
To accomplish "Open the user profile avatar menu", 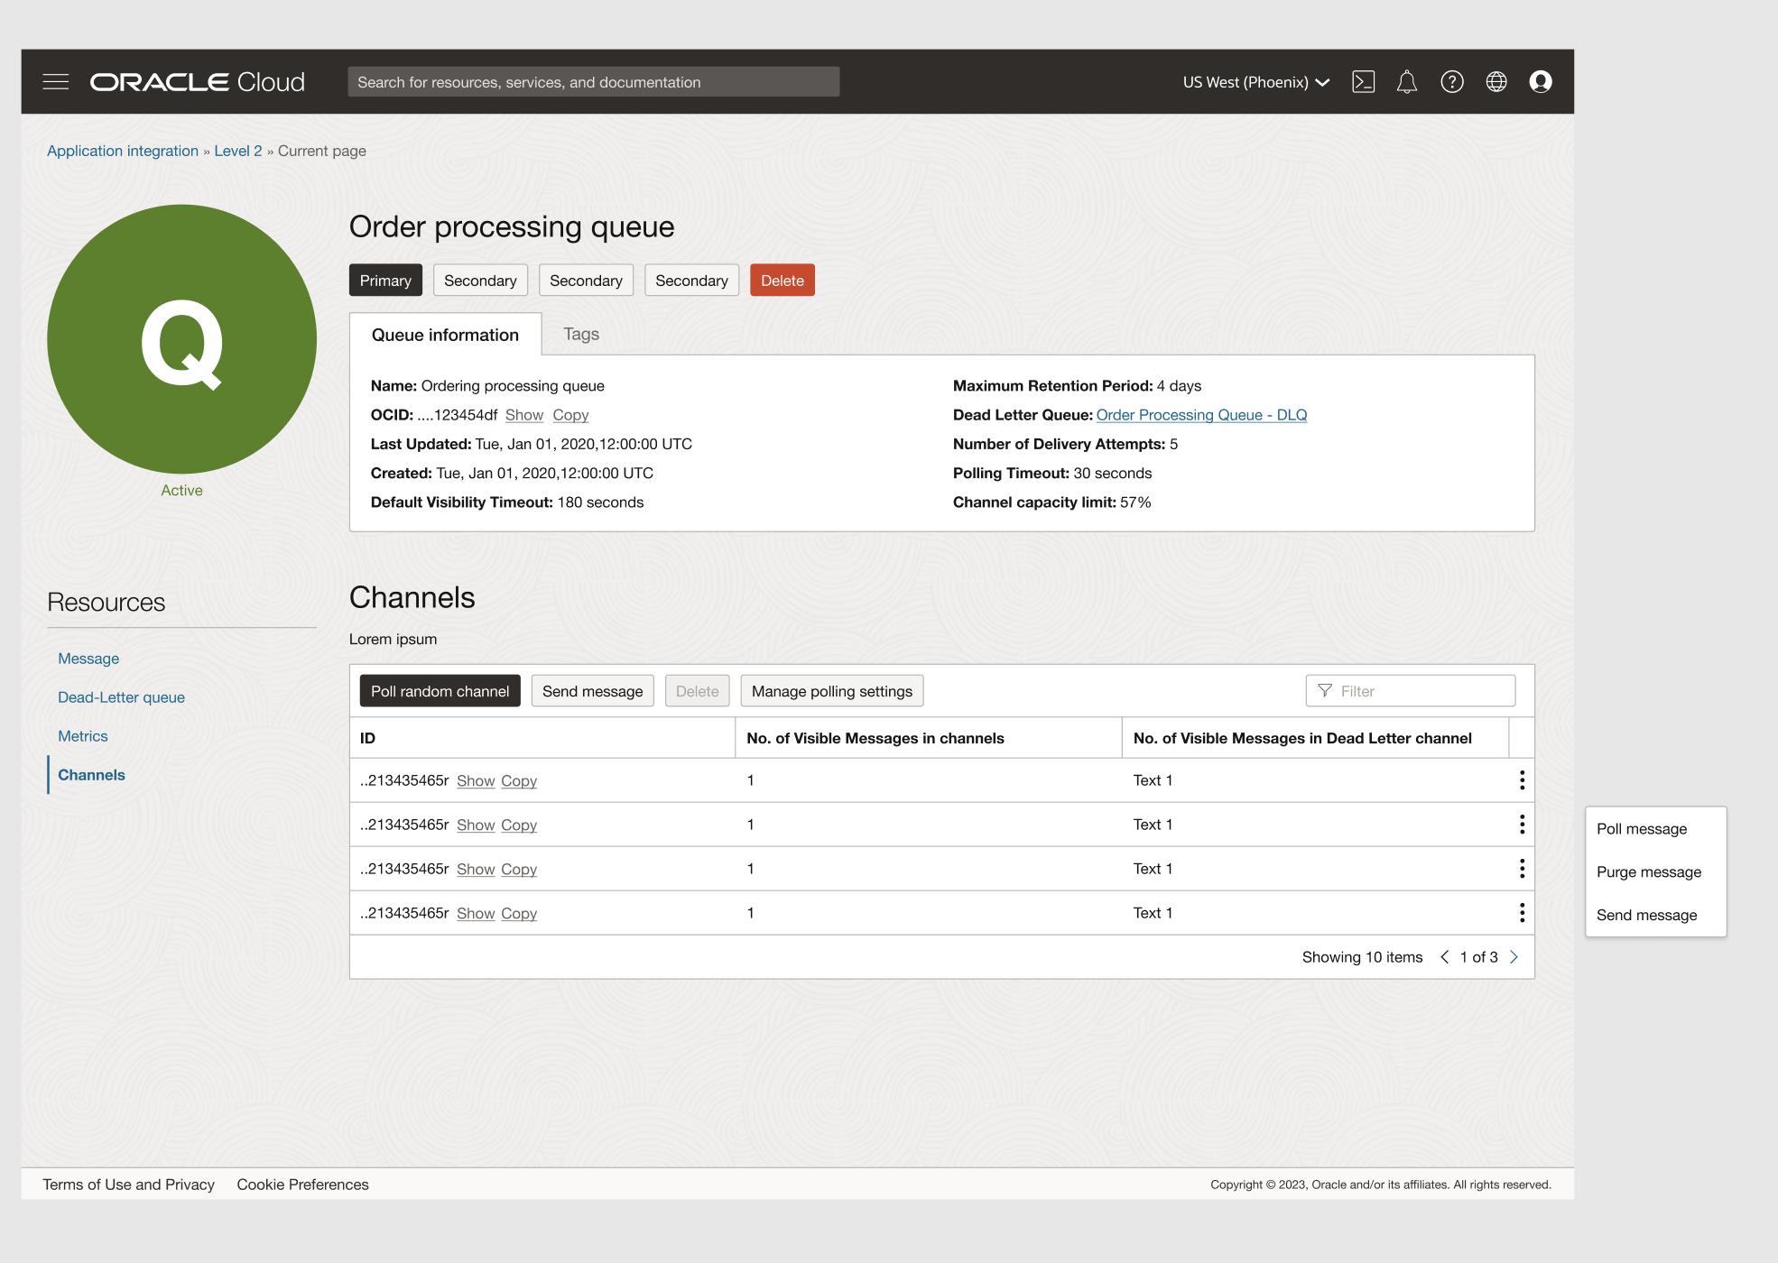I will click(x=1541, y=81).
